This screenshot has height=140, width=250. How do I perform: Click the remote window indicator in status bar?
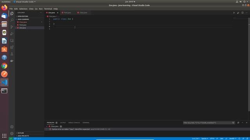pyautogui.click(x=11, y=138)
